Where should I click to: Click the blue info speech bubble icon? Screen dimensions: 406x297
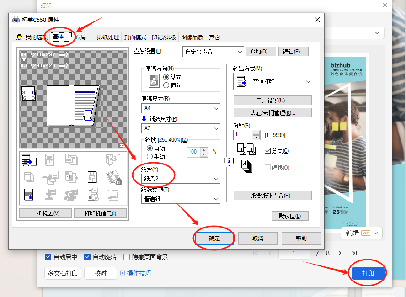[229, 160]
